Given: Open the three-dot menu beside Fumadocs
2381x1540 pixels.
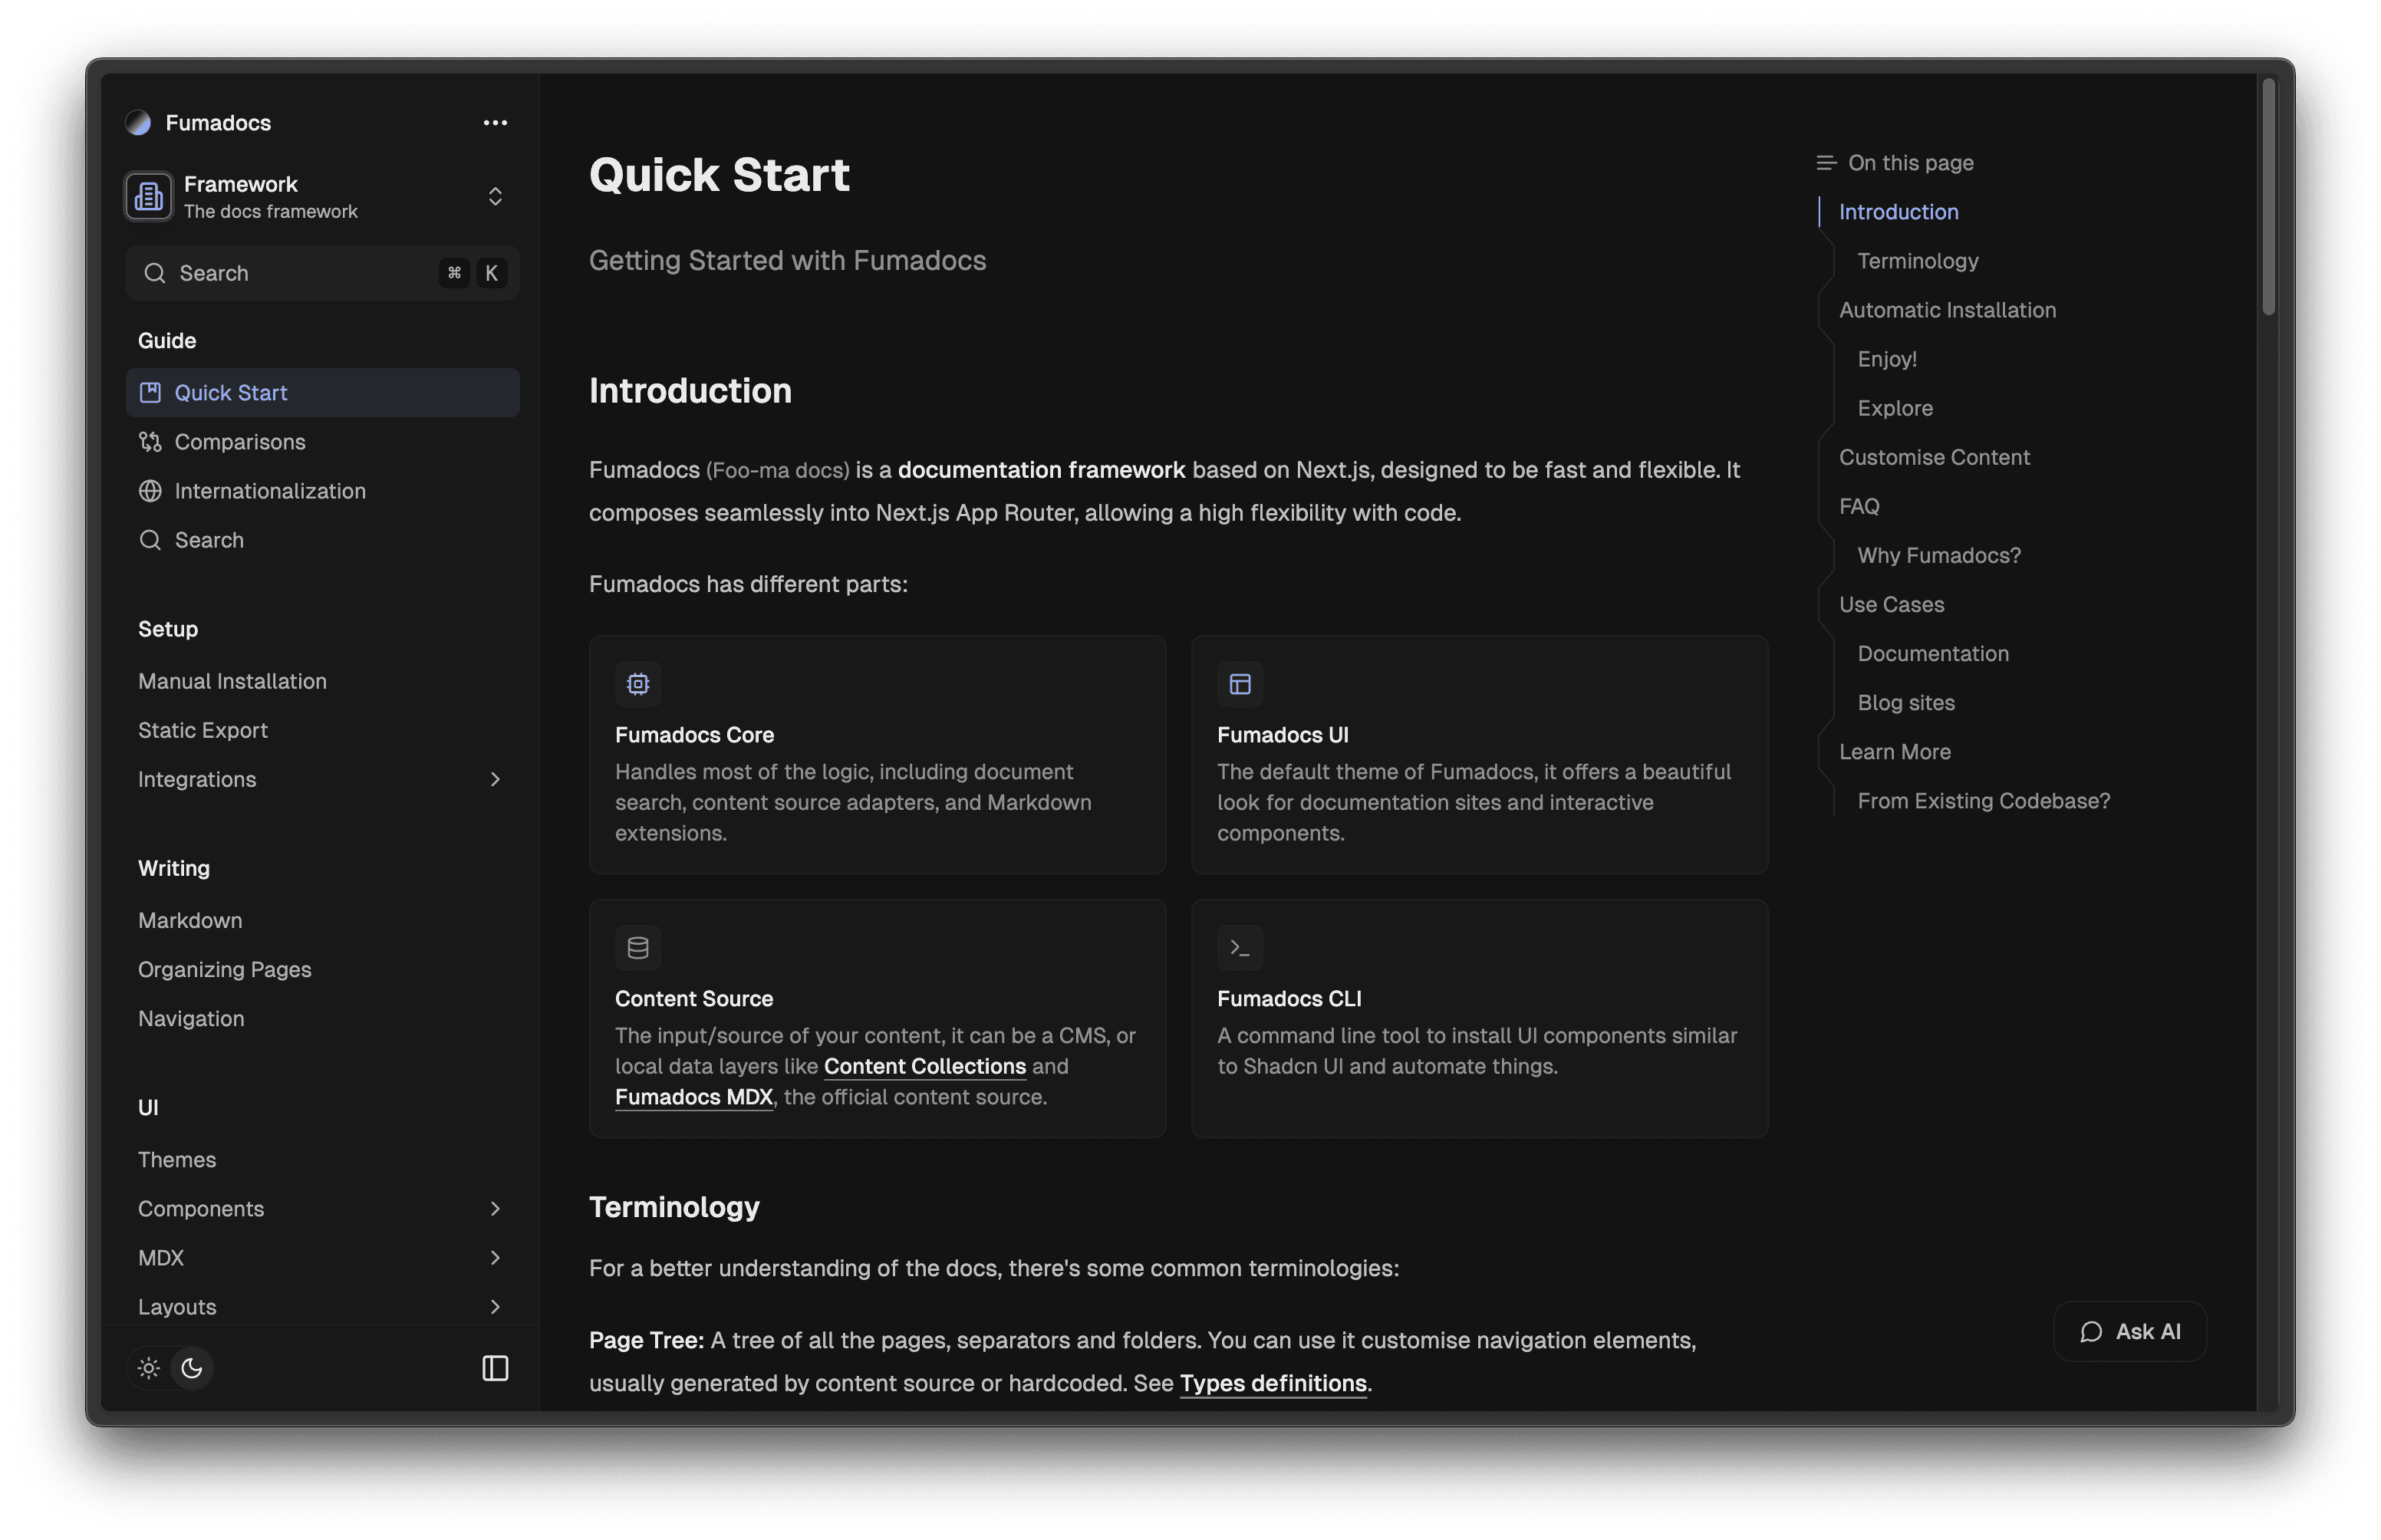Looking at the screenshot, I should pyautogui.click(x=495, y=122).
